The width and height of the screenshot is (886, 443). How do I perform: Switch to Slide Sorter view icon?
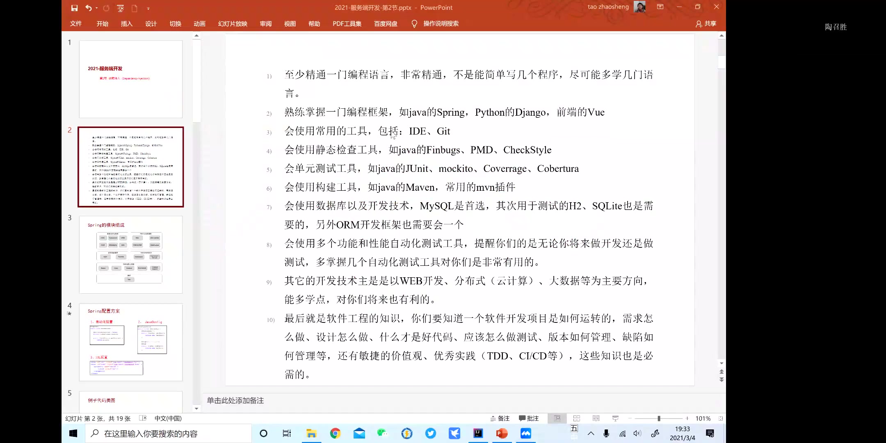[577, 418]
